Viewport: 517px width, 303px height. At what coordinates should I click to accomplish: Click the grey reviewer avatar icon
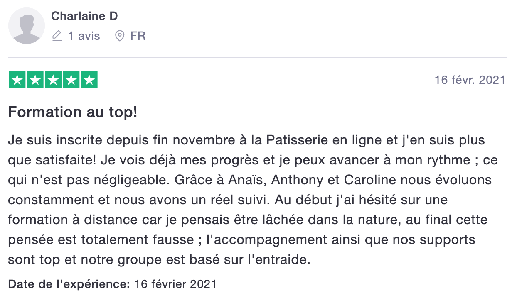click(27, 26)
